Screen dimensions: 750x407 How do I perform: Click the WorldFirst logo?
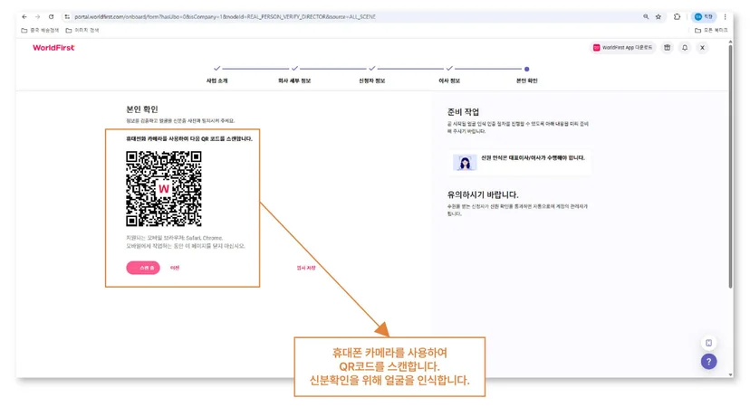[x=53, y=47]
